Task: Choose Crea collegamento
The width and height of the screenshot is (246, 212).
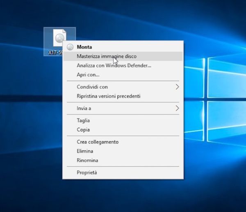Action: [98, 142]
